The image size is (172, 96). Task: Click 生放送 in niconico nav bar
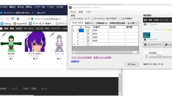pyautogui.click(x=19, y=29)
